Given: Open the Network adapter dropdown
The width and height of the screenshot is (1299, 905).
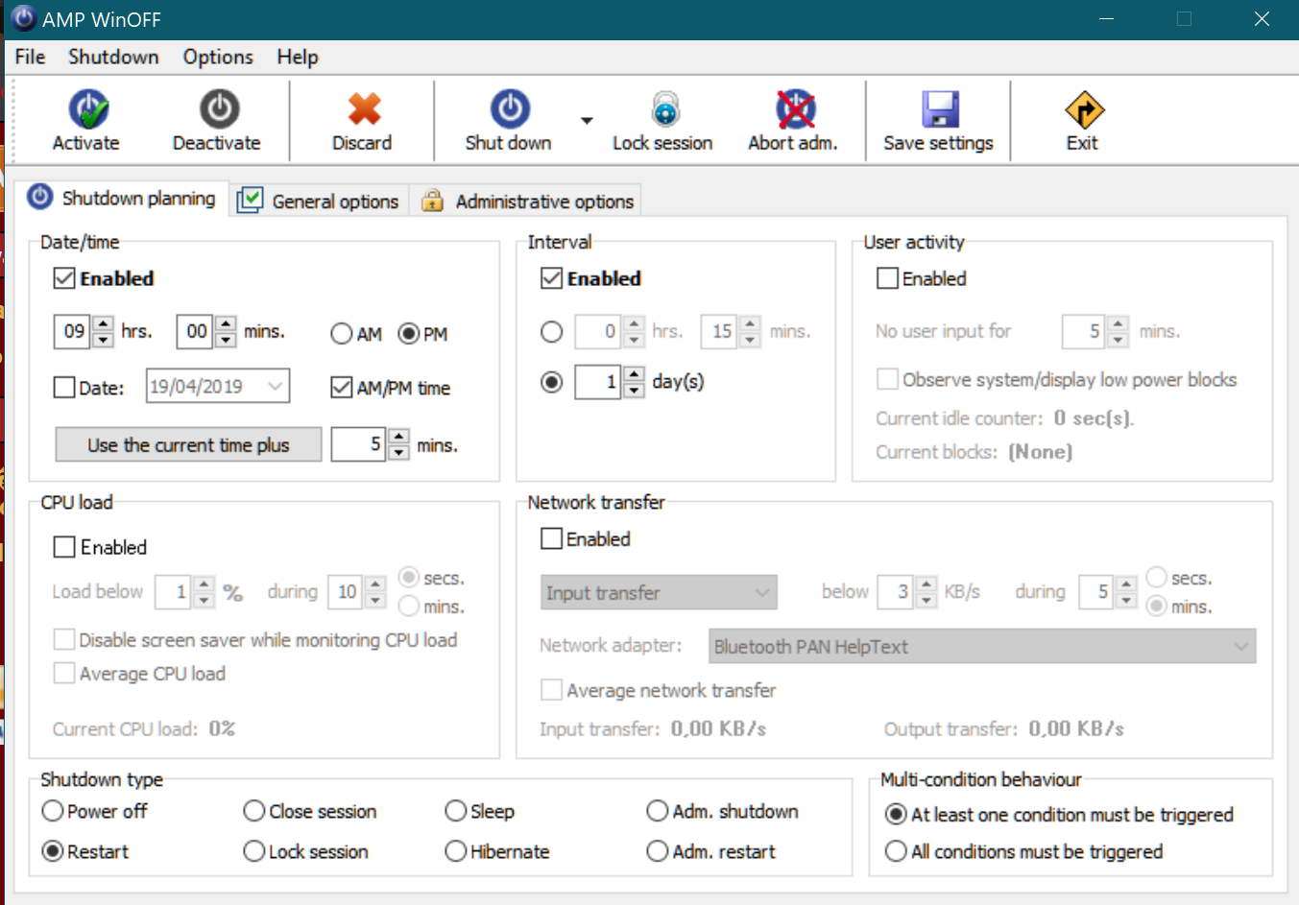Looking at the screenshot, I should [x=1240, y=647].
